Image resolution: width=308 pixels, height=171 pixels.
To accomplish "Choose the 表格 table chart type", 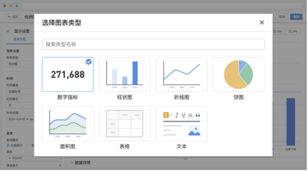I will [x=125, y=124].
